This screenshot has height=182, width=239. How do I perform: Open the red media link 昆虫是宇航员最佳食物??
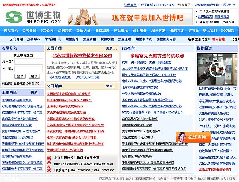click(215, 170)
